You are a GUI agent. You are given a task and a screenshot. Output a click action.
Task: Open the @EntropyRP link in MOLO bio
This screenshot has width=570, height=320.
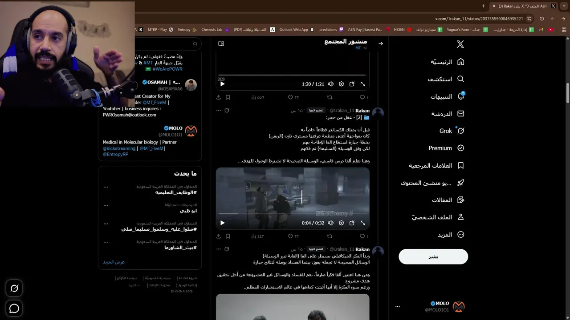pyautogui.click(x=115, y=155)
